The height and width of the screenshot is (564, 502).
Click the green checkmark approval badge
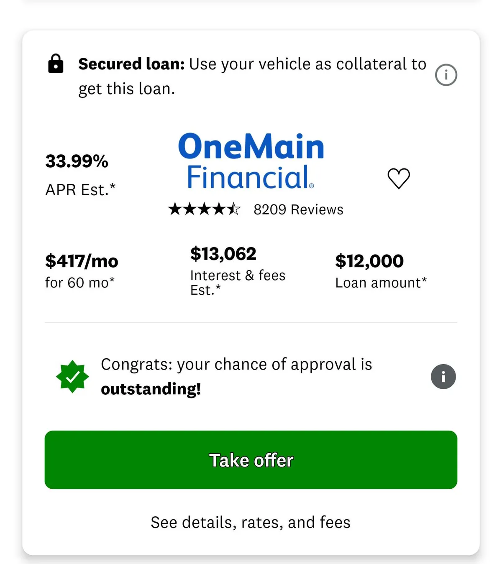point(72,377)
